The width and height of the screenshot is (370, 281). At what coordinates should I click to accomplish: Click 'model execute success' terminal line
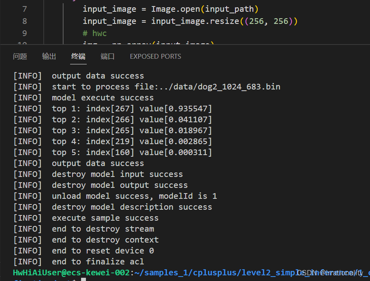[83, 98]
